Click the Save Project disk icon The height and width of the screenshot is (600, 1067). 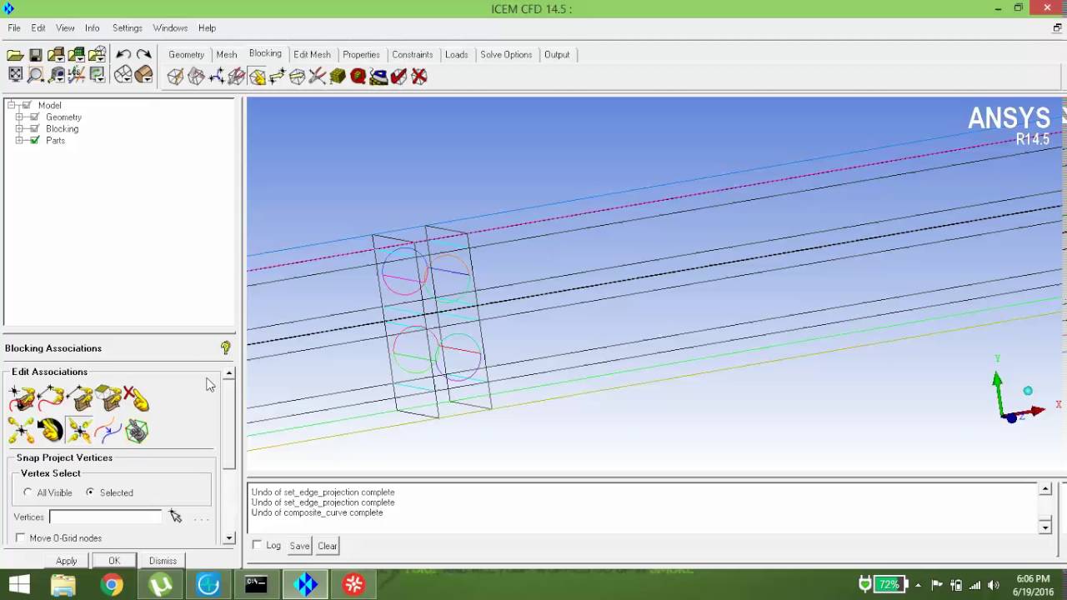coord(36,55)
